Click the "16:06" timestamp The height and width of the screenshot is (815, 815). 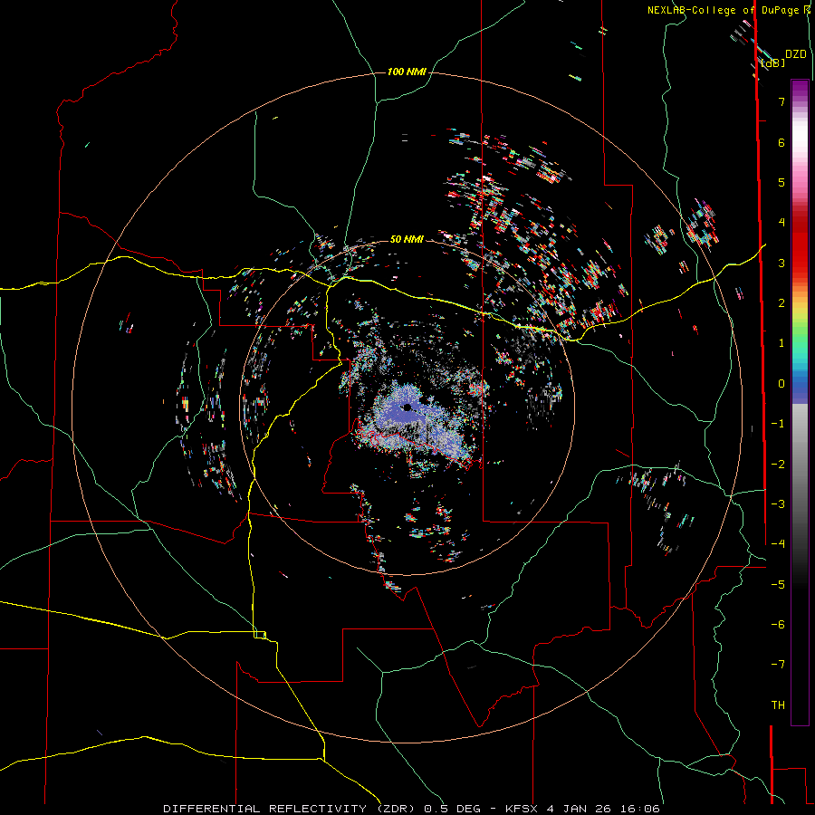[640, 809]
